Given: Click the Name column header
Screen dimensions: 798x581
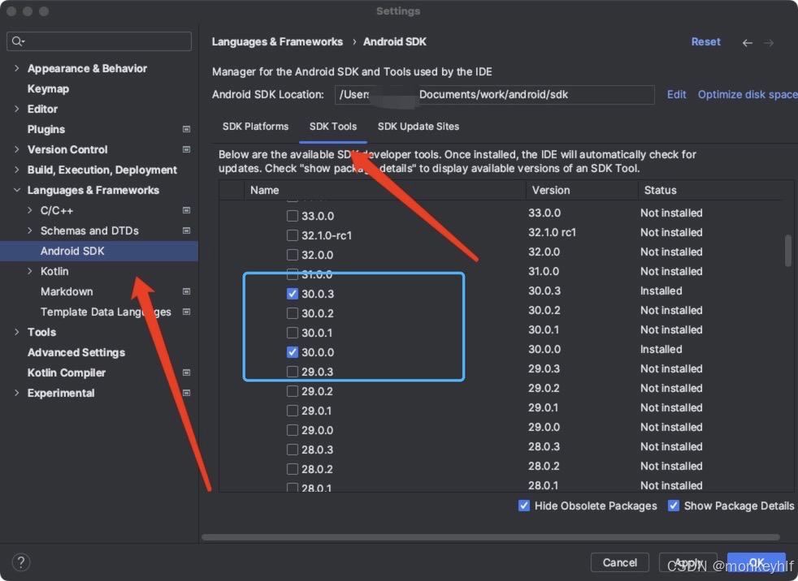Looking at the screenshot, I should click(384, 190).
